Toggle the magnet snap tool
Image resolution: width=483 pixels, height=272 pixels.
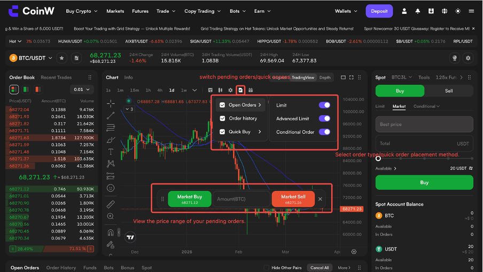coord(111,233)
